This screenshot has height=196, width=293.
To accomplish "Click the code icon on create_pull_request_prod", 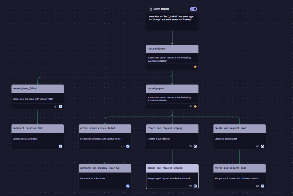I will point(258,146).
